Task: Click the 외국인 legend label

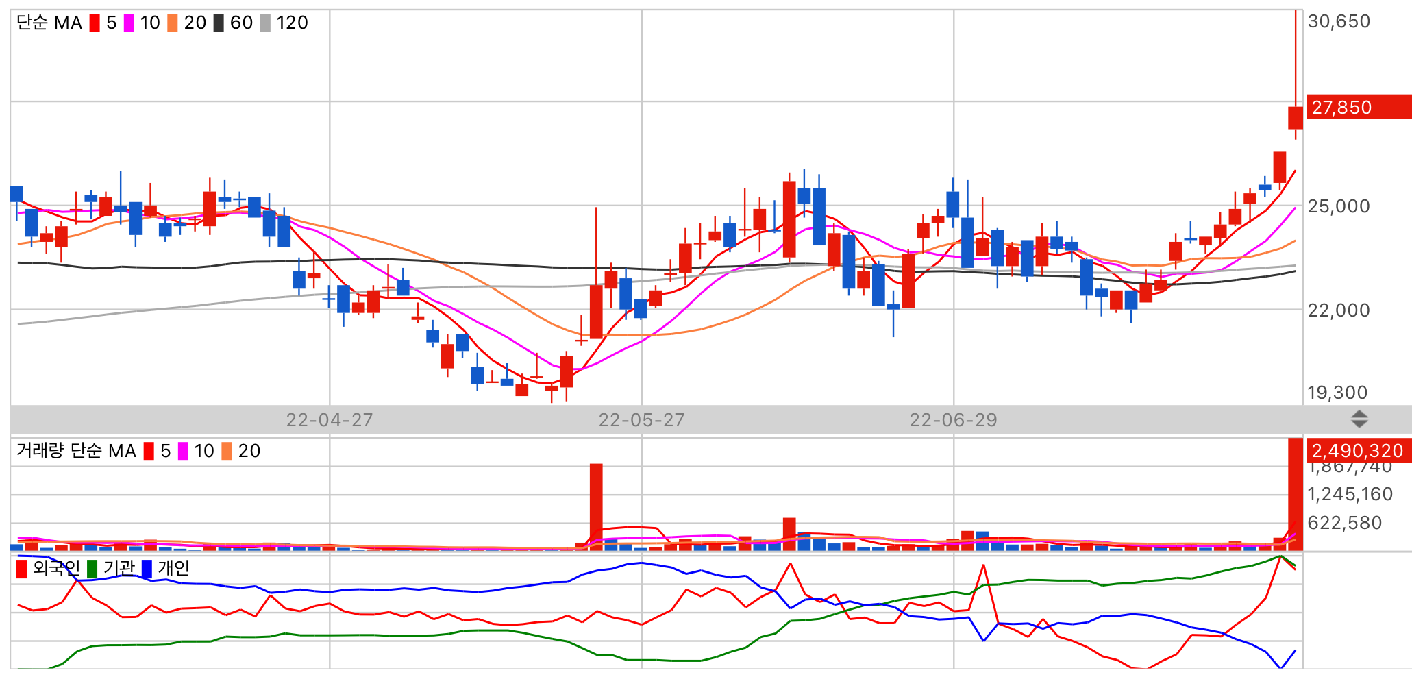Action: pos(56,568)
